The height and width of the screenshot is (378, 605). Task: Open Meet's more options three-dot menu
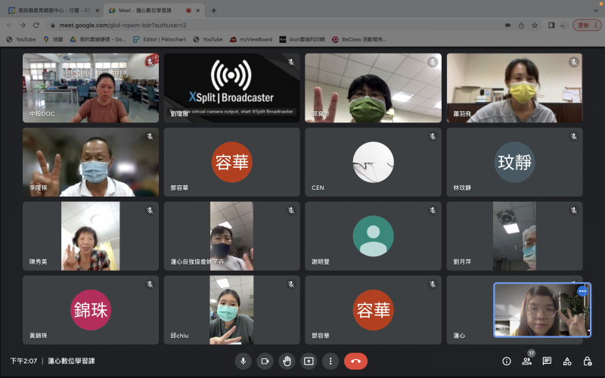pos(330,361)
